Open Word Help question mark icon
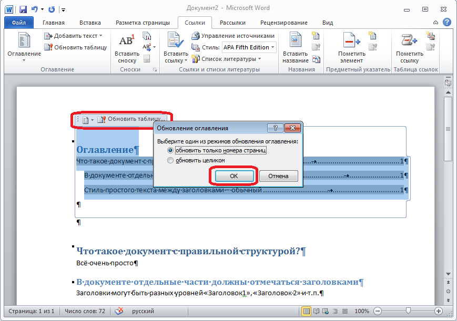Viewport: 457px width, 321px height. point(446,23)
